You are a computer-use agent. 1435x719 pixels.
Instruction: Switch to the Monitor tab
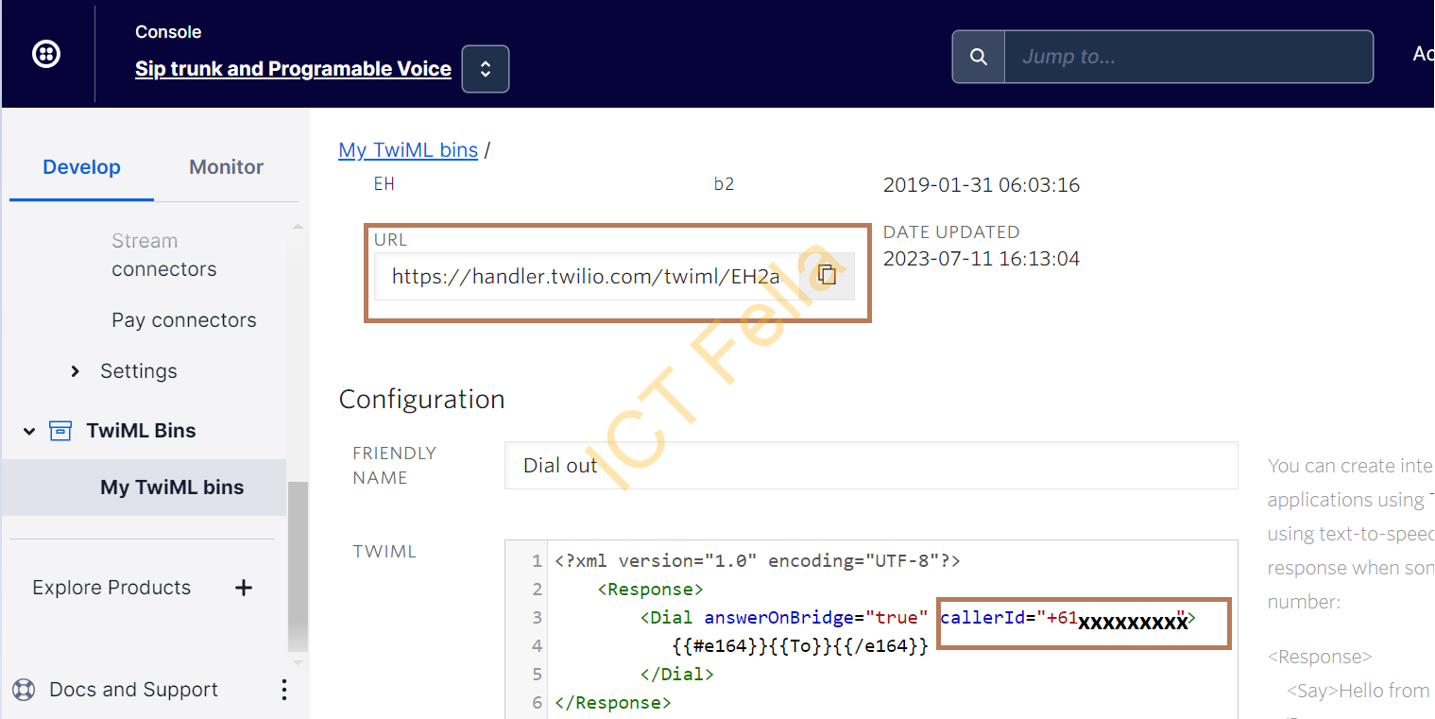click(225, 166)
